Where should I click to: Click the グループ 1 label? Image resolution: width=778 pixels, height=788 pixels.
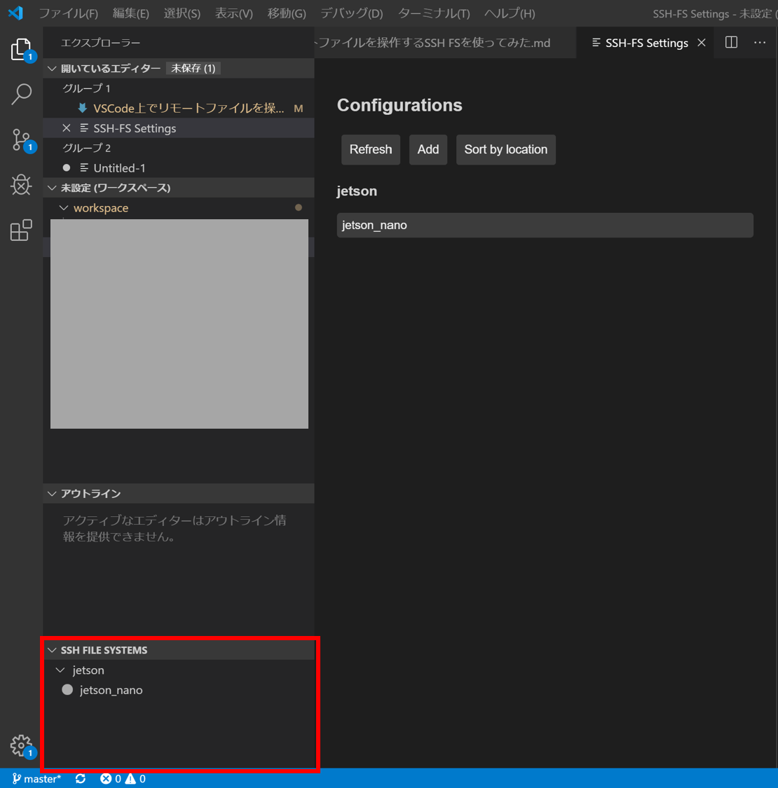[86, 88]
